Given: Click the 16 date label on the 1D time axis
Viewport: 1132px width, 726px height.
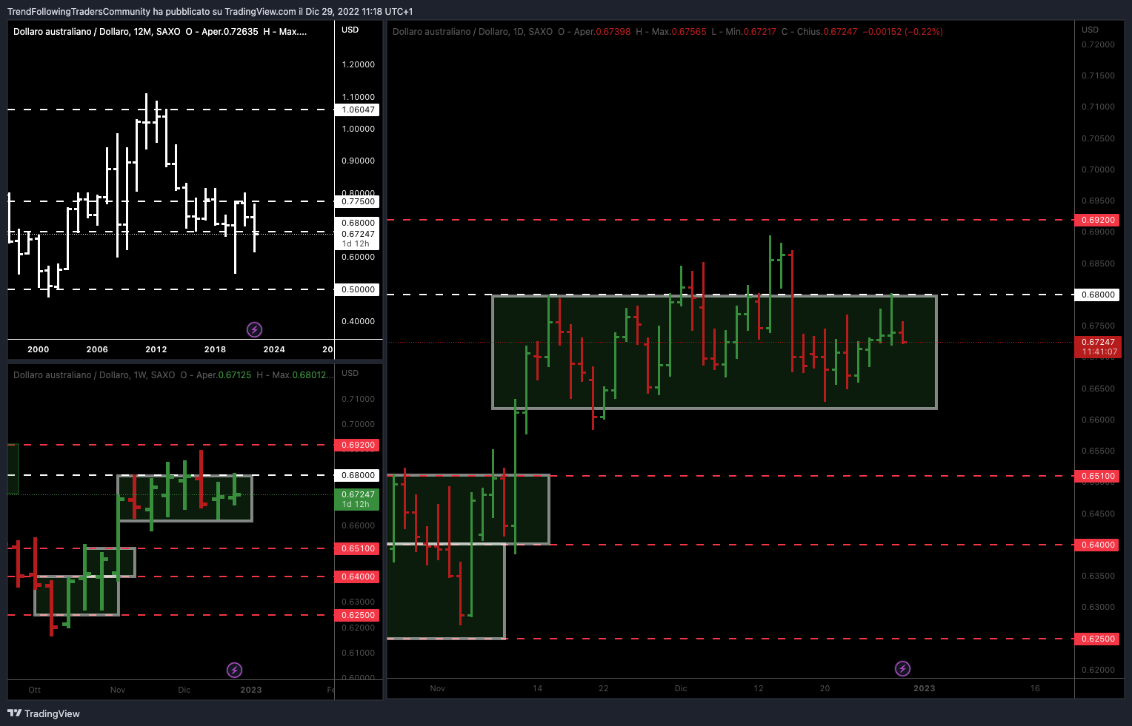Looking at the screenshot, I should coord(1035,688).
